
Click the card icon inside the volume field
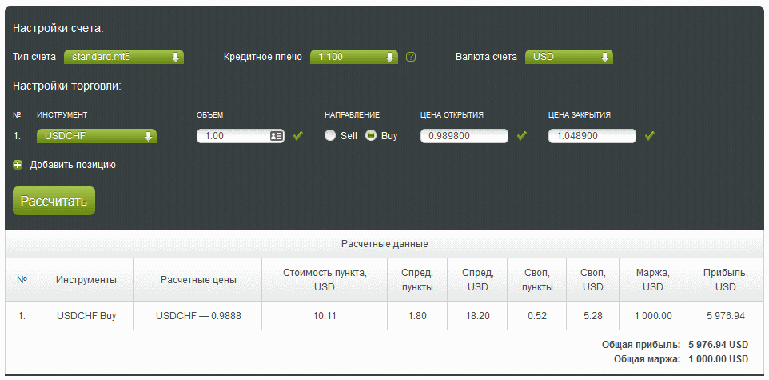(x=277, y=136)
